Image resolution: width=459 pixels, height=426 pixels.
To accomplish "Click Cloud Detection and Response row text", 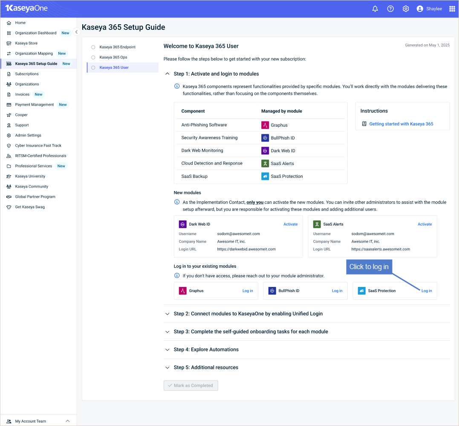I will coord(212,163).
